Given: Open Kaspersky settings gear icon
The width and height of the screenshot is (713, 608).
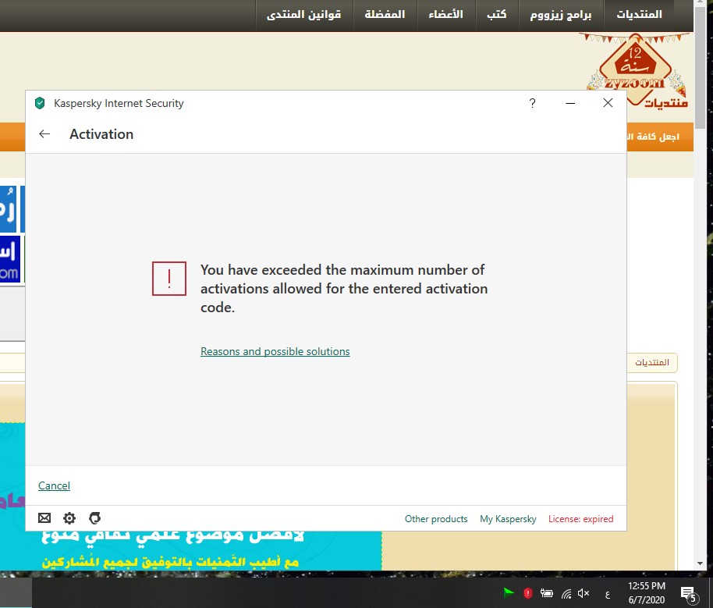Looking at the screenshot, I should pyautogui.click(x=69, y=518).
